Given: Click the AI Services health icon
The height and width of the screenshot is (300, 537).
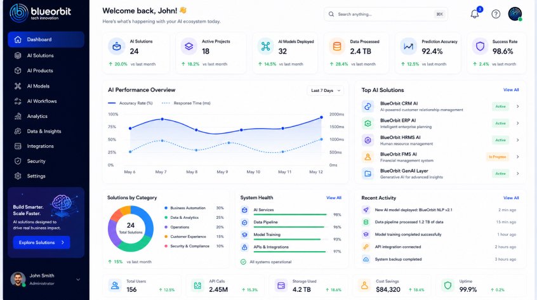Looking at the screenshot, I should (244, 210).
